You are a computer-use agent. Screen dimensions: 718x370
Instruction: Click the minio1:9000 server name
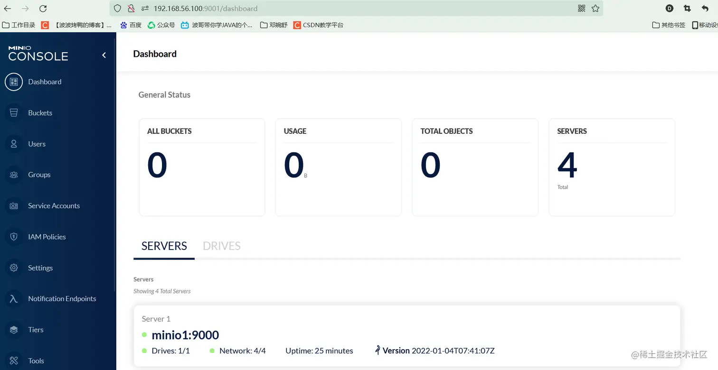tap(185, 335)
